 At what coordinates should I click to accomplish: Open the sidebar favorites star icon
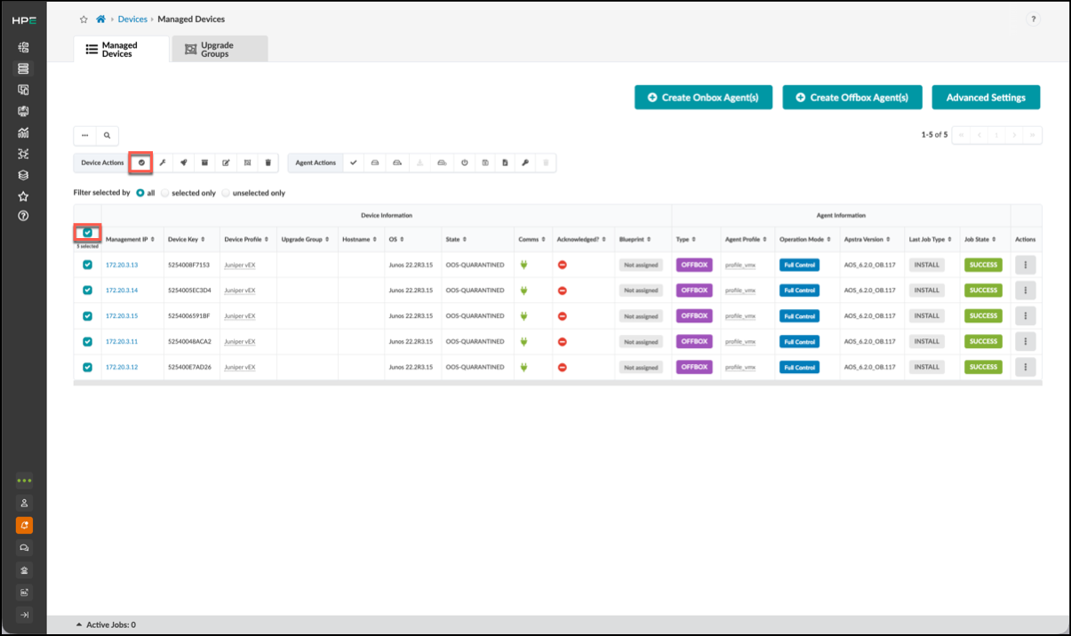coord(23,196)
